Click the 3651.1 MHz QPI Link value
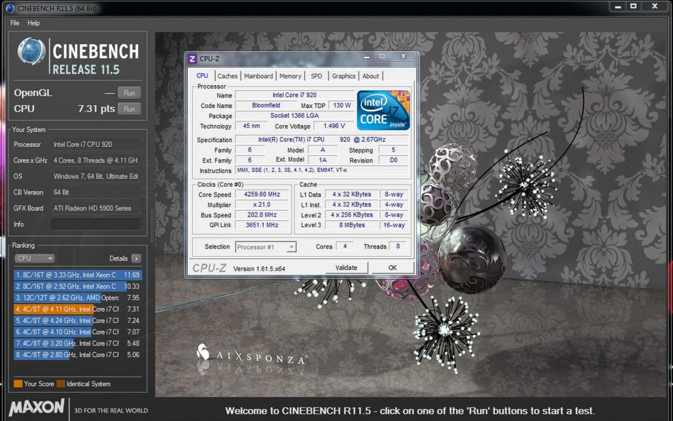Viewport: 673px width, 421px height. coord(262,225)
